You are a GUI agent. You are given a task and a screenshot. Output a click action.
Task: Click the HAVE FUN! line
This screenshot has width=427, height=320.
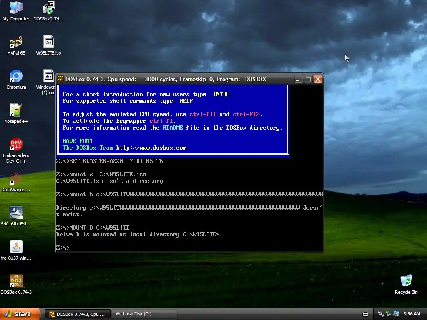(78, 141)
